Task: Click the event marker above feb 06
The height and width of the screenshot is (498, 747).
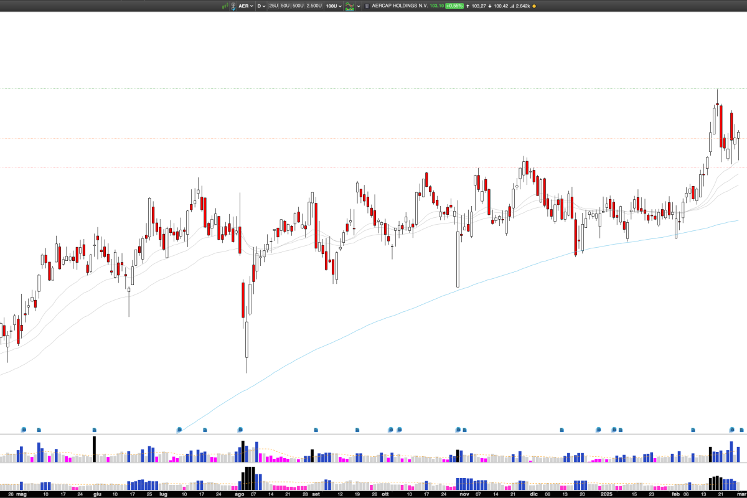Action: point(693,430)
